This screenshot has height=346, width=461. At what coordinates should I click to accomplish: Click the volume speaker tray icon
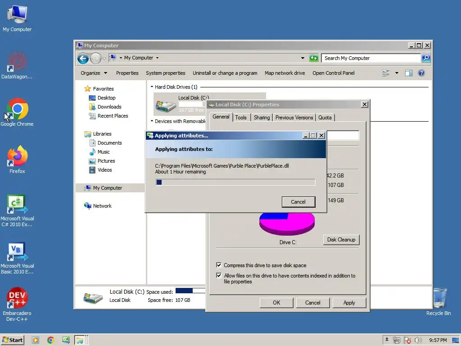[x=418, y=340]
